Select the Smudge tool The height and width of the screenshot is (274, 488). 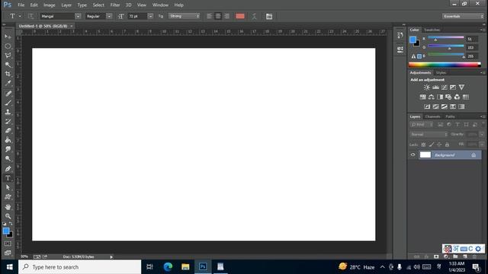pyautogui.click(x=8, y=149)
